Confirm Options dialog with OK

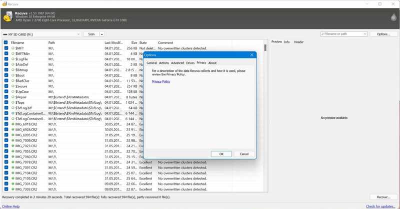coord(221,154)
